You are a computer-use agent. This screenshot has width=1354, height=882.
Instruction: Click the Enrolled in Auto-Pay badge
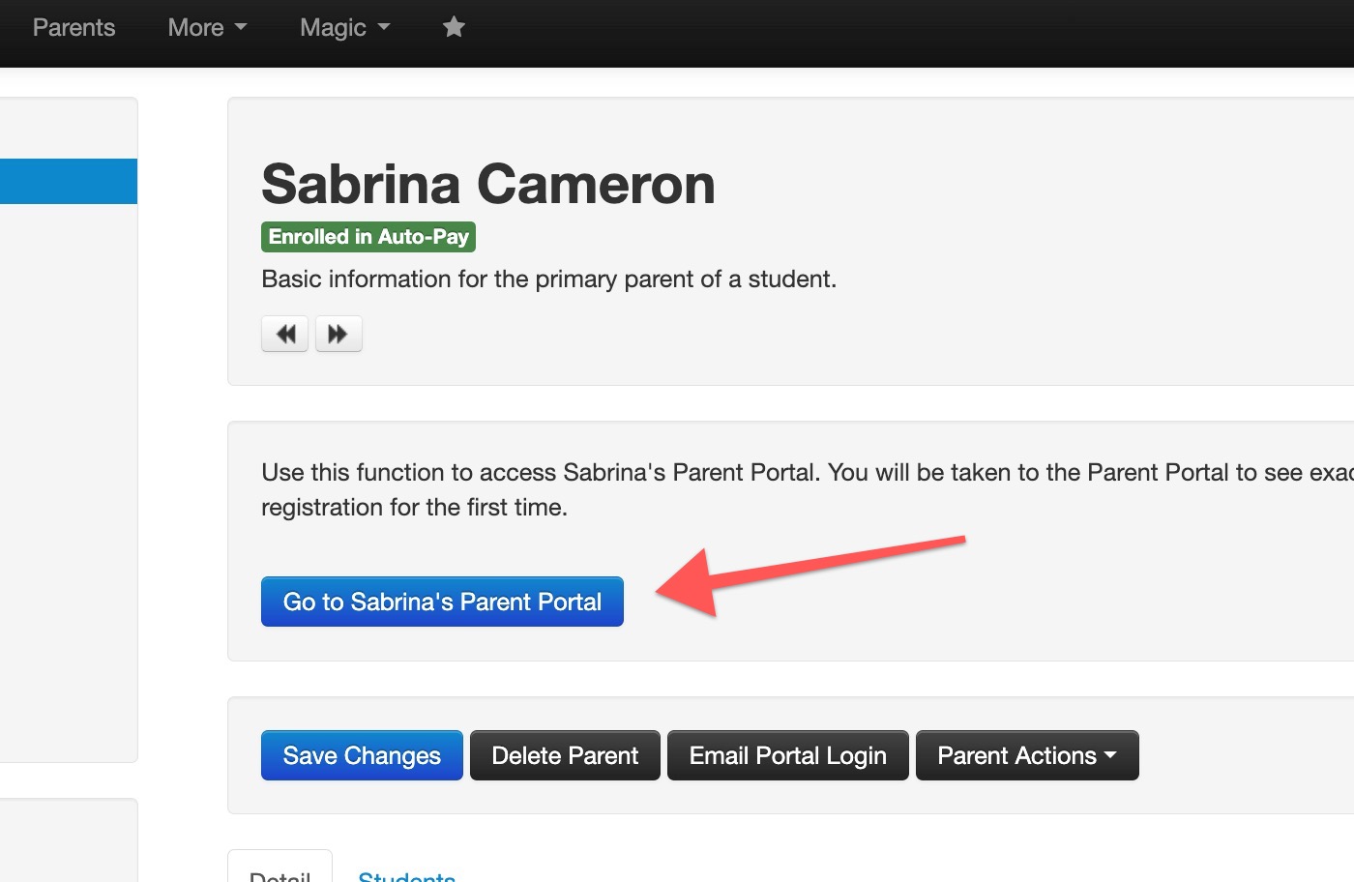pos(368,237)
